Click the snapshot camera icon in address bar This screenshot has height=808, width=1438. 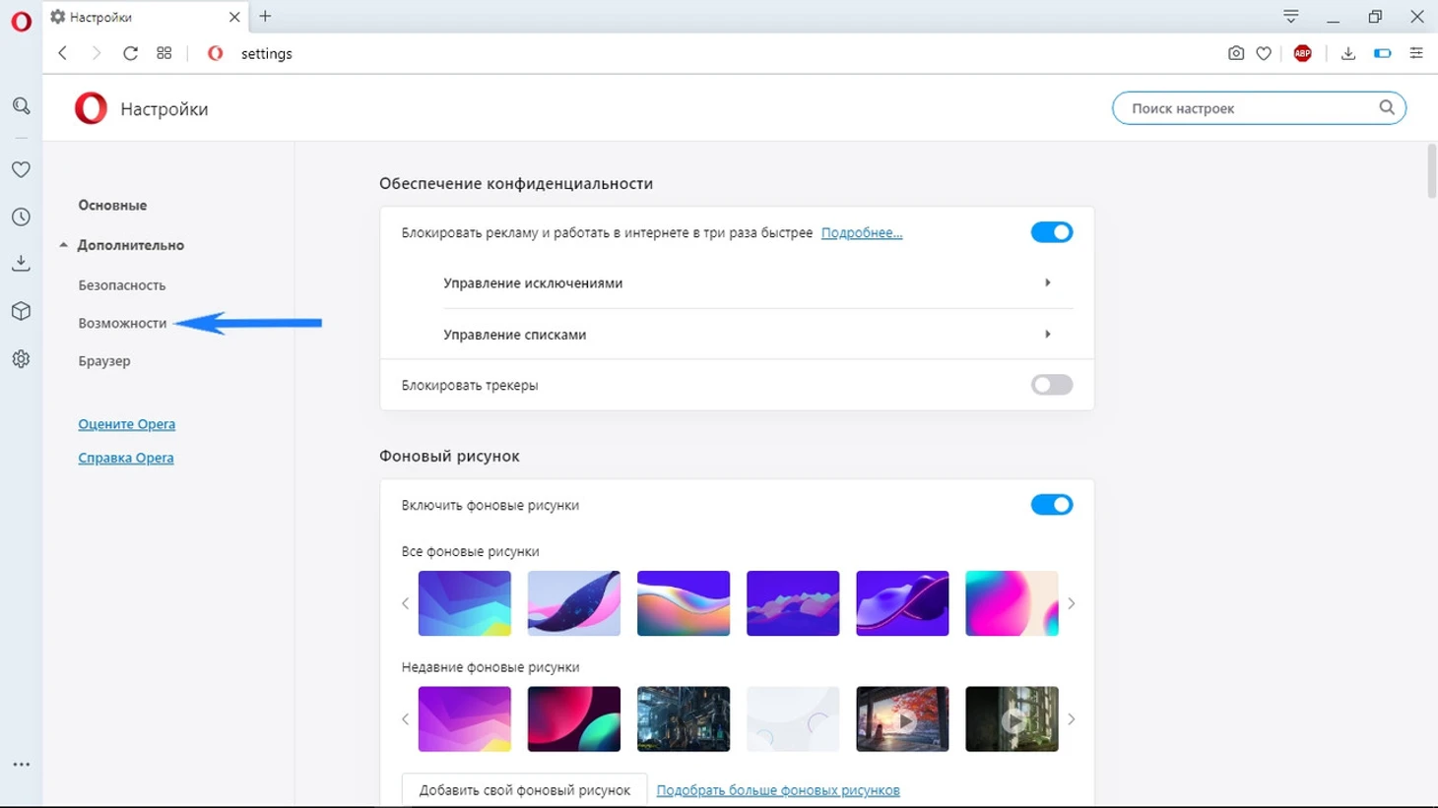tap(1235, 53)
